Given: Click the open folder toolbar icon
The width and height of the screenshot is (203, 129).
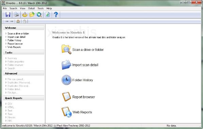Looking at the screenshot, I should [32, 15].
